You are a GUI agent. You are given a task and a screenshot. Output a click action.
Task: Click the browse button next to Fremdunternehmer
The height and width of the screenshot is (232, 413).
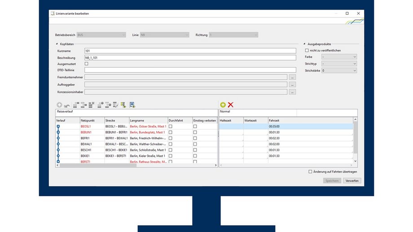pyautogui.click(x=292, y=77)
